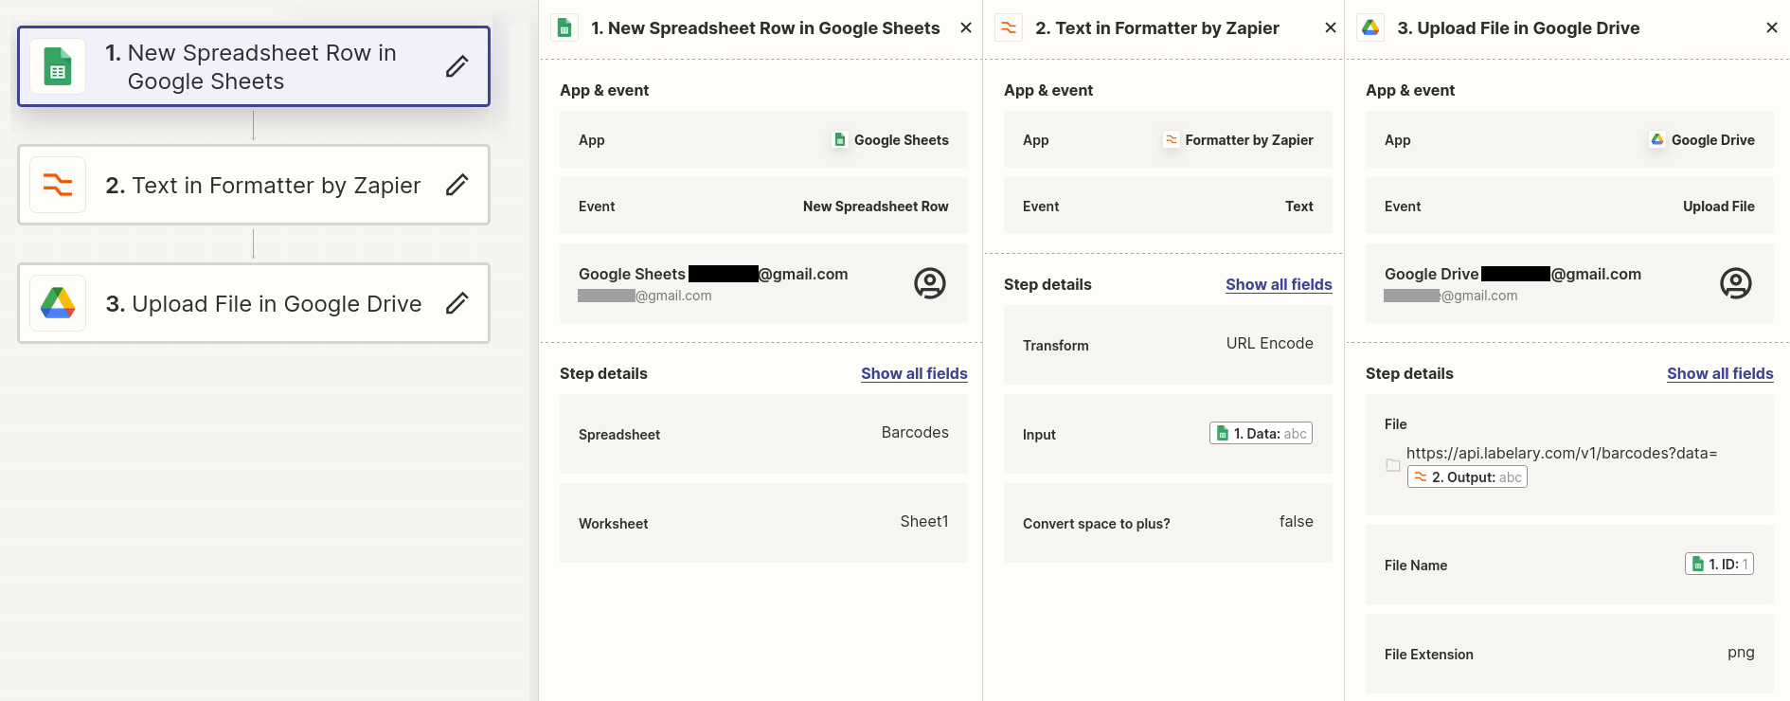
Task: Edit step 1 with the pencil icon
Action: [456, 66]
